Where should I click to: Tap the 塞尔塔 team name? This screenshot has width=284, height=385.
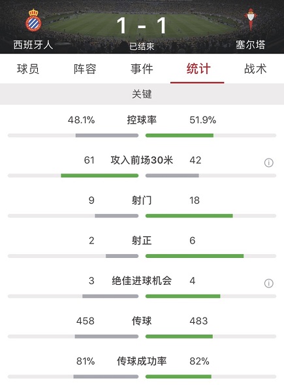pyautogui.click(x=251, y=45)
